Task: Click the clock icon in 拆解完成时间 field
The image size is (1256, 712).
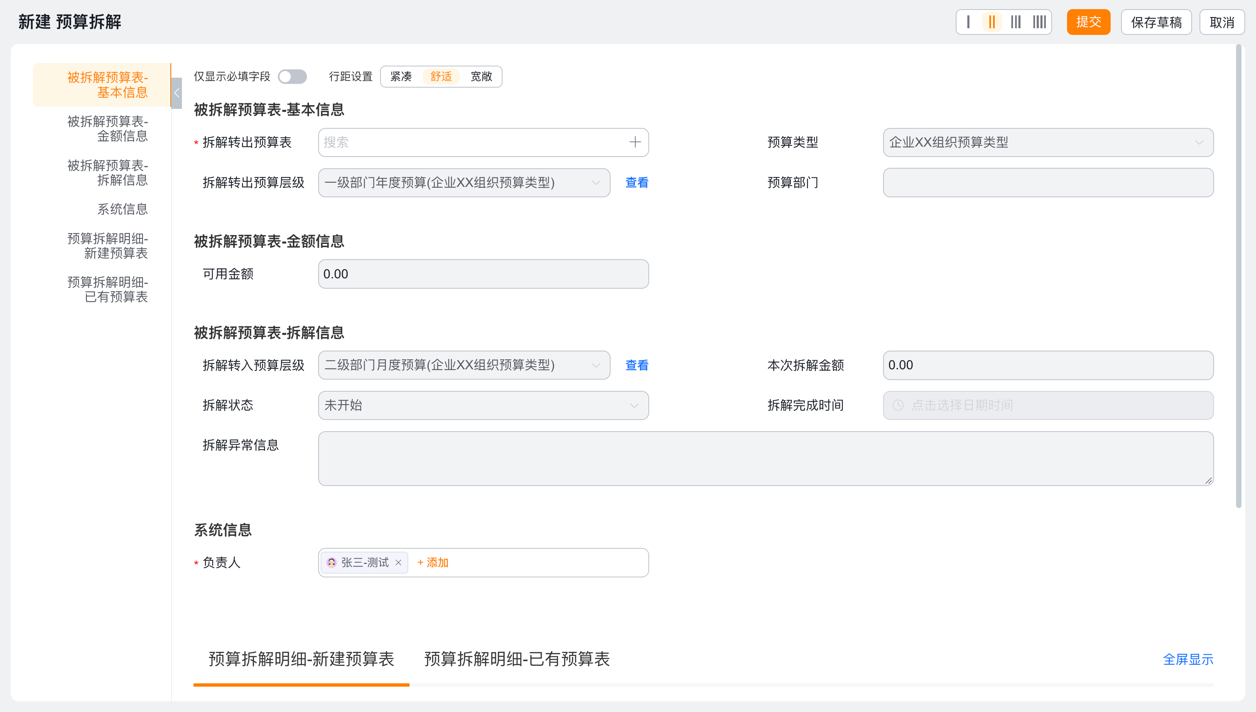Action: (898, 405)
